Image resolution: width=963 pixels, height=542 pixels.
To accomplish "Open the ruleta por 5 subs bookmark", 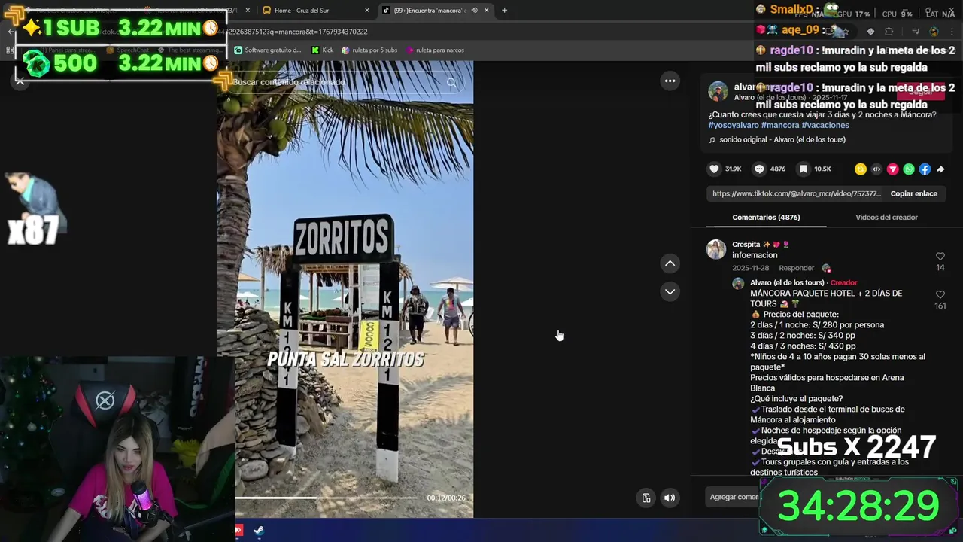I will 369,50.
